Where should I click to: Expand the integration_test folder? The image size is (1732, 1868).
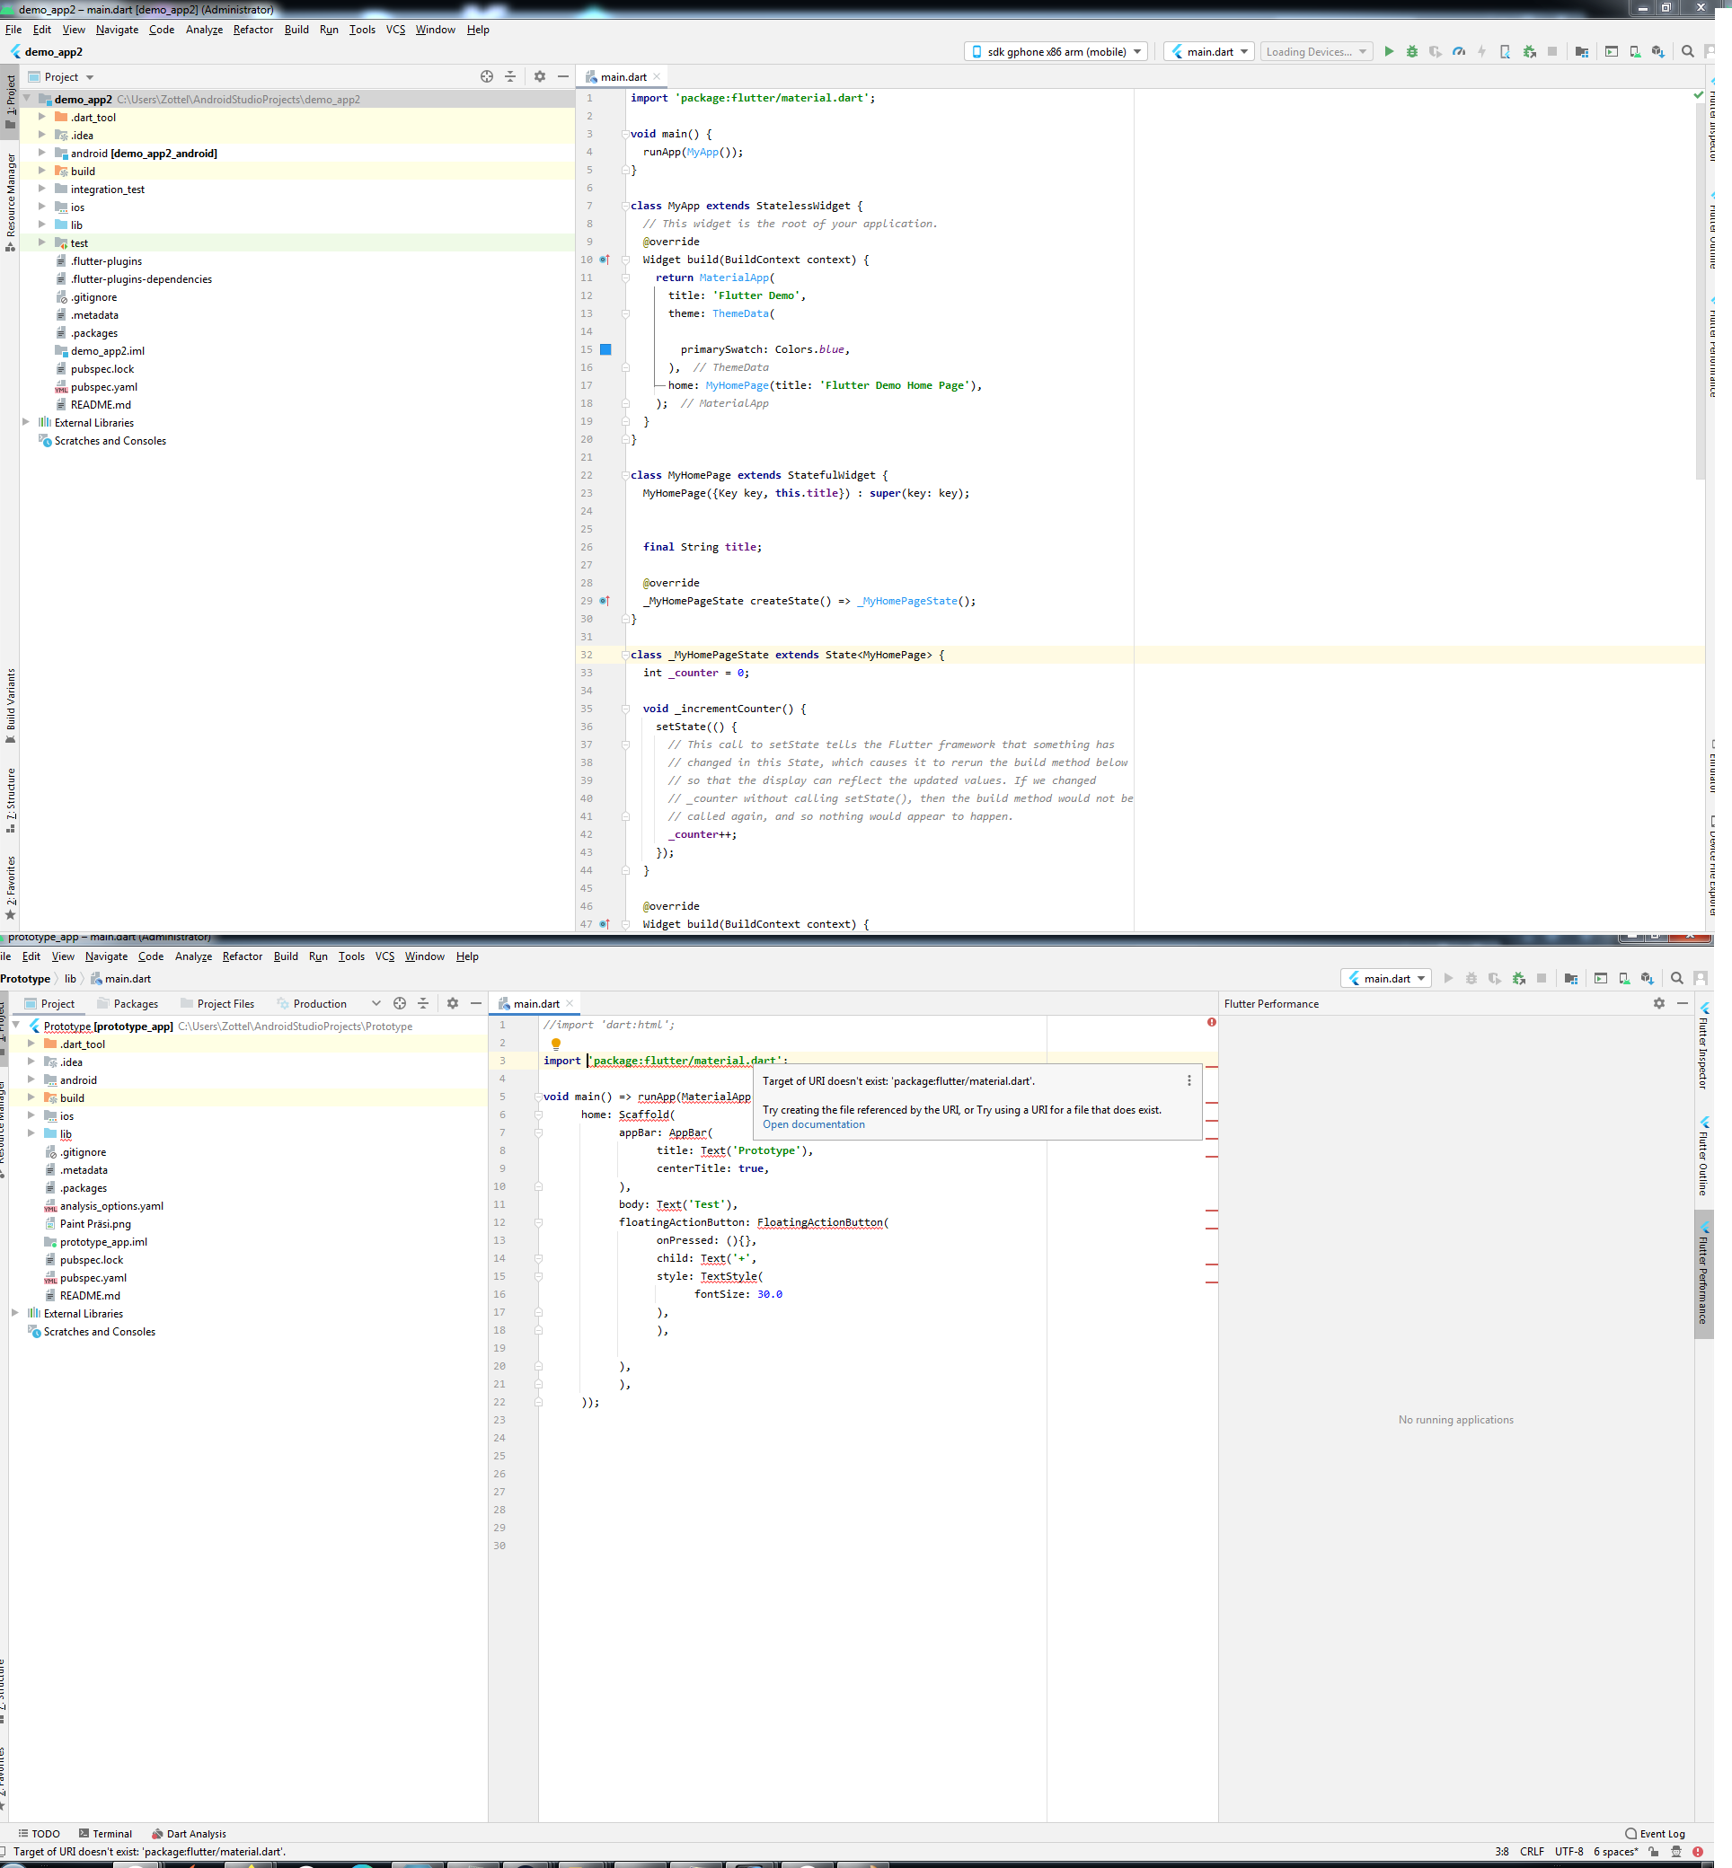point(42,189)
